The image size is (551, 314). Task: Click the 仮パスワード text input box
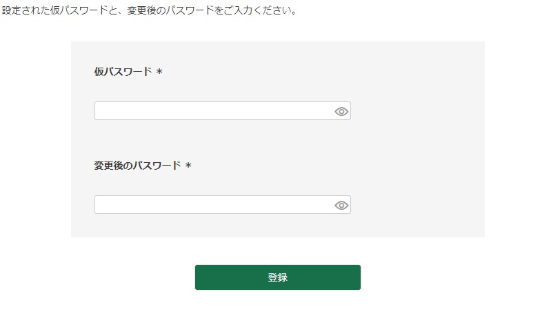coord(214,111)
